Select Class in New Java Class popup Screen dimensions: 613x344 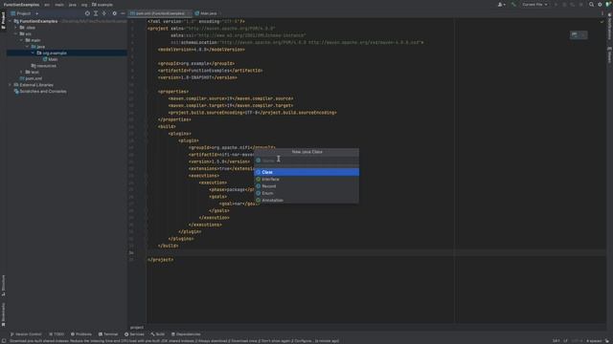pyautogui.click(x=306, y=172)
